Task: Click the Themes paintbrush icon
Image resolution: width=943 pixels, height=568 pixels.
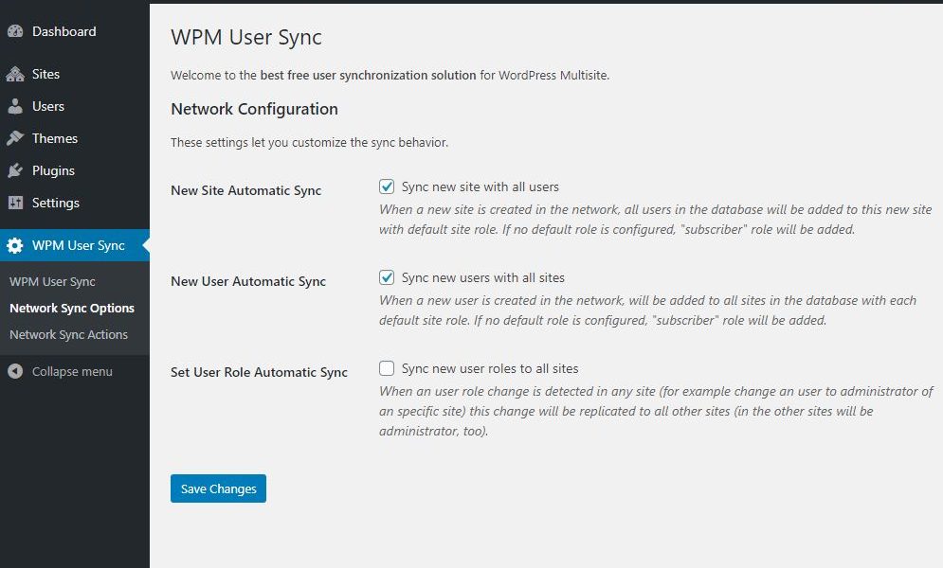Action: click(x=15, y=138)
